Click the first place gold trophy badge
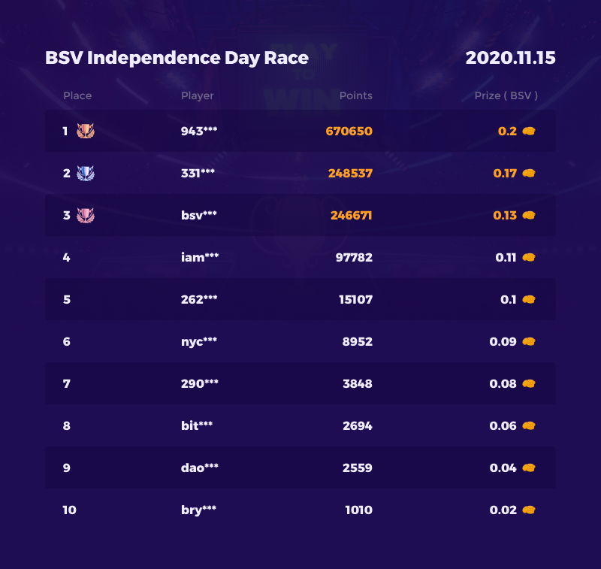This screenshot has width=601, height=569. click(x=86, y=132)
